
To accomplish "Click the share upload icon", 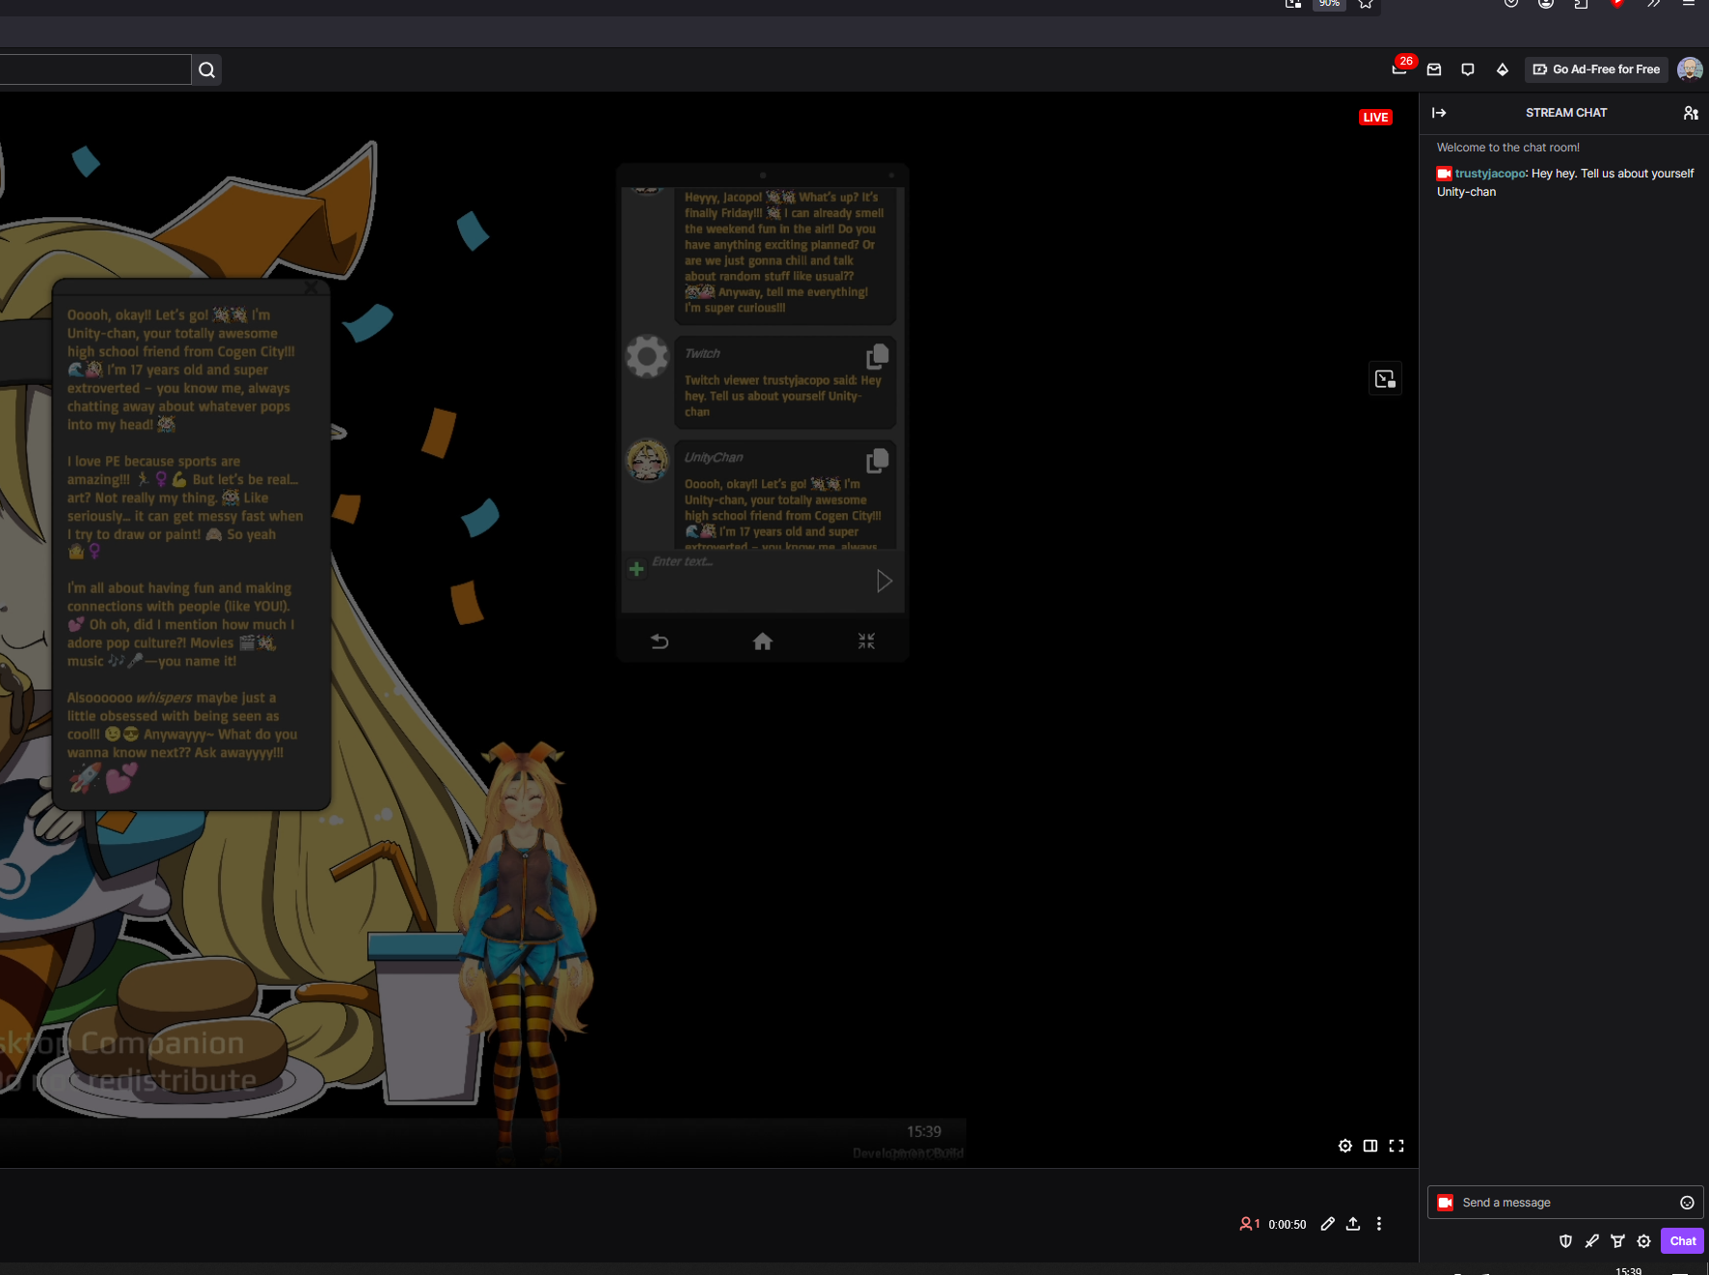I will click(1353, 1224).
